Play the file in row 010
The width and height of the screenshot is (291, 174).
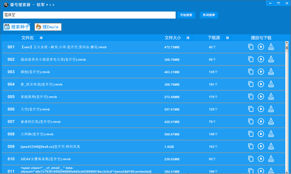[x=261, y=159]
